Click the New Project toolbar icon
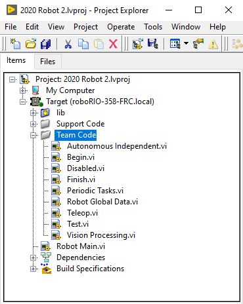The image size is (243, 304). 15,44
